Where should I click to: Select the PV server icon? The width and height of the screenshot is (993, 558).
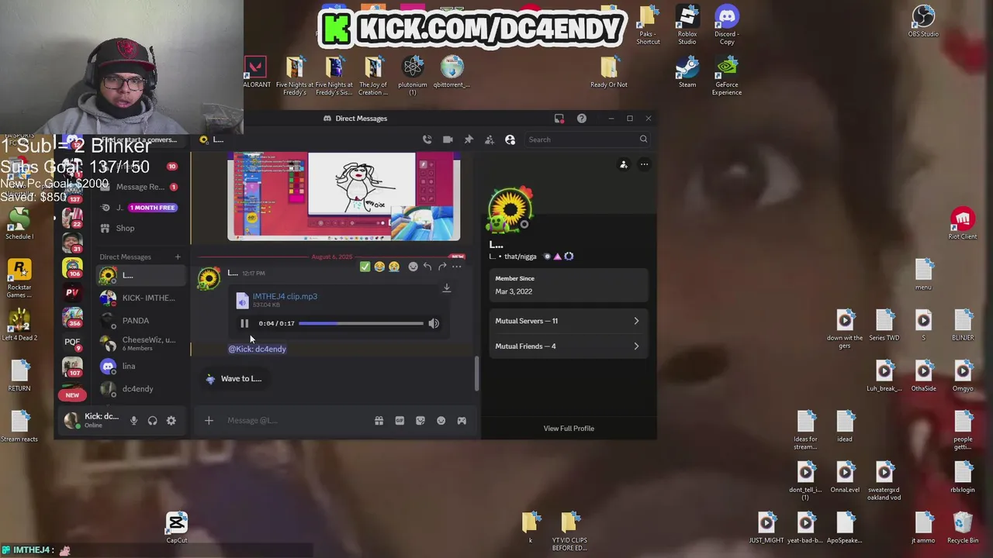(72, 292)
